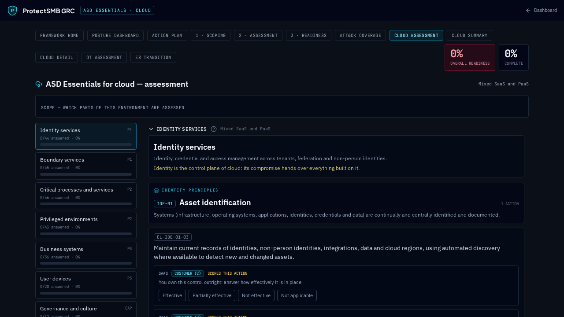Image resolution: width=564 pixels, height=317 pixels.
Task: Select the Effective answer option
Action: (x=172, y=295)
